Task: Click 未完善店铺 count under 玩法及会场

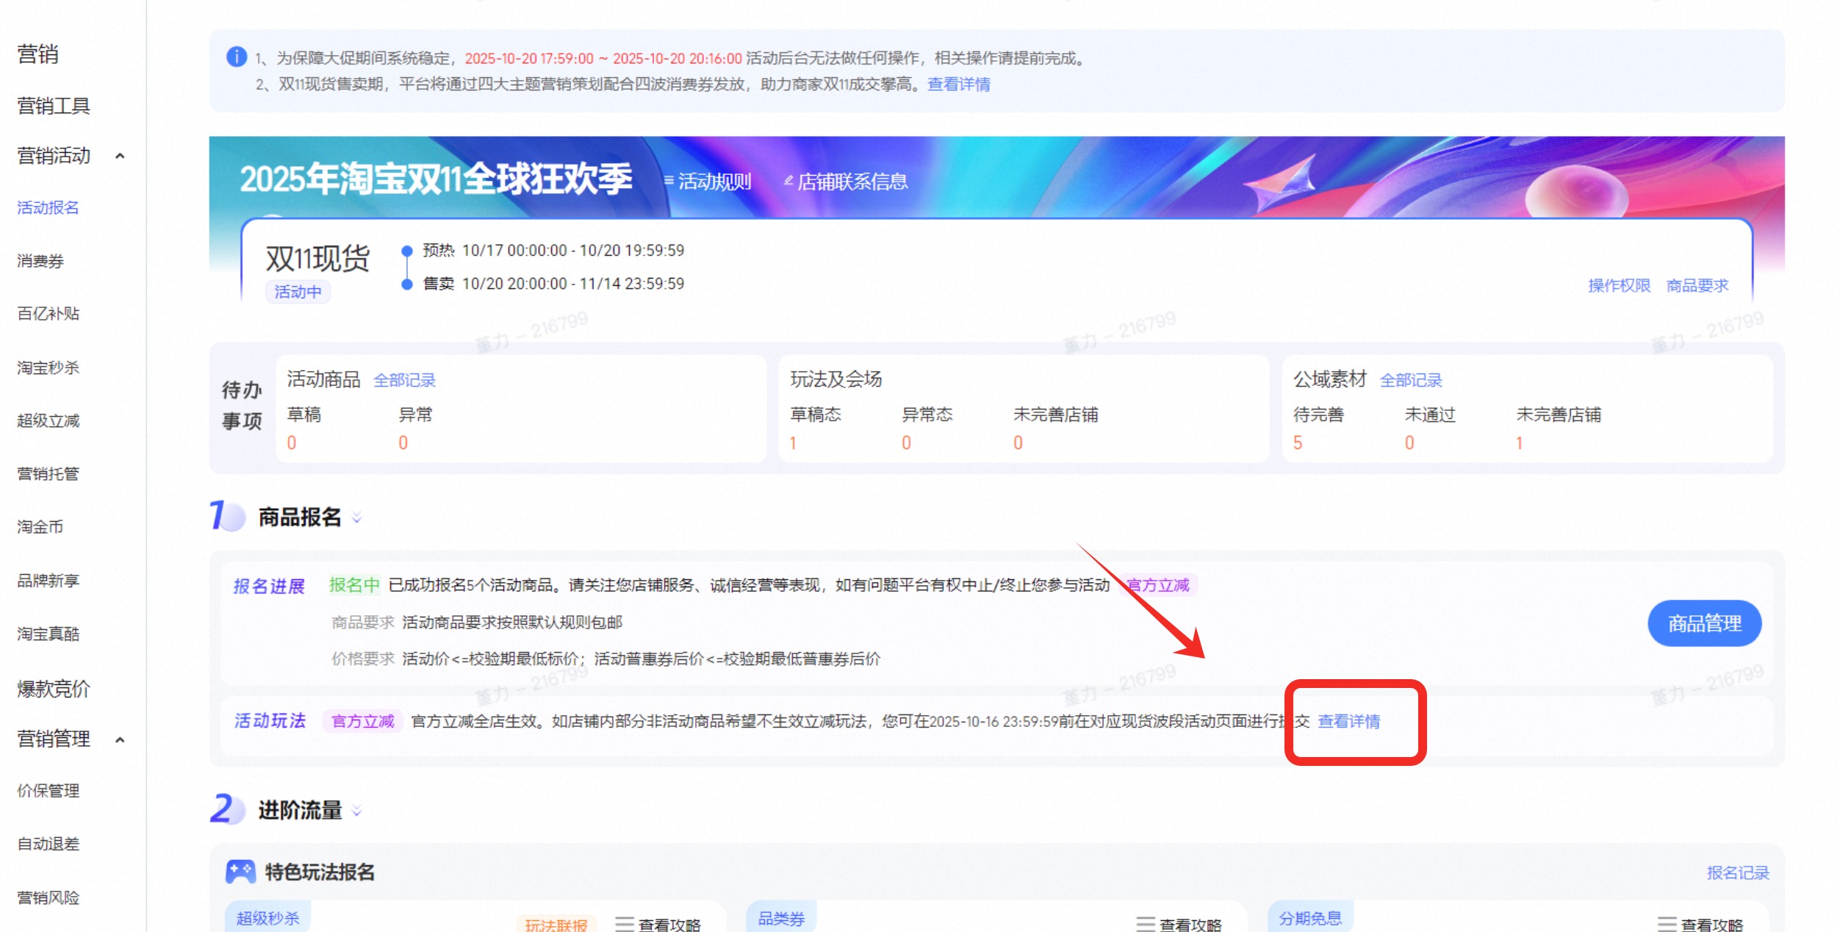Action: 1018,442
